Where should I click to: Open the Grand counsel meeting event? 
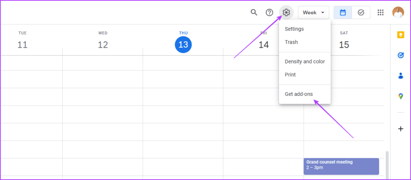pyautogui.click(x=341, y=166)
